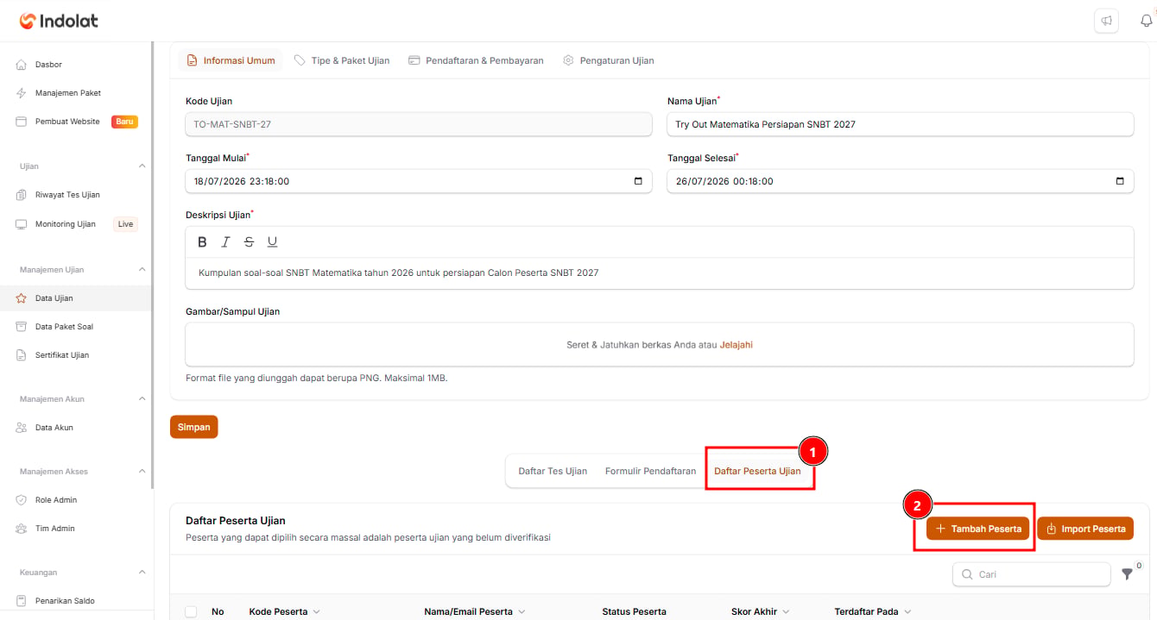1157x620 pixels.
Task: Click the search magnifier icon in Cari
Action: [967, 574]
